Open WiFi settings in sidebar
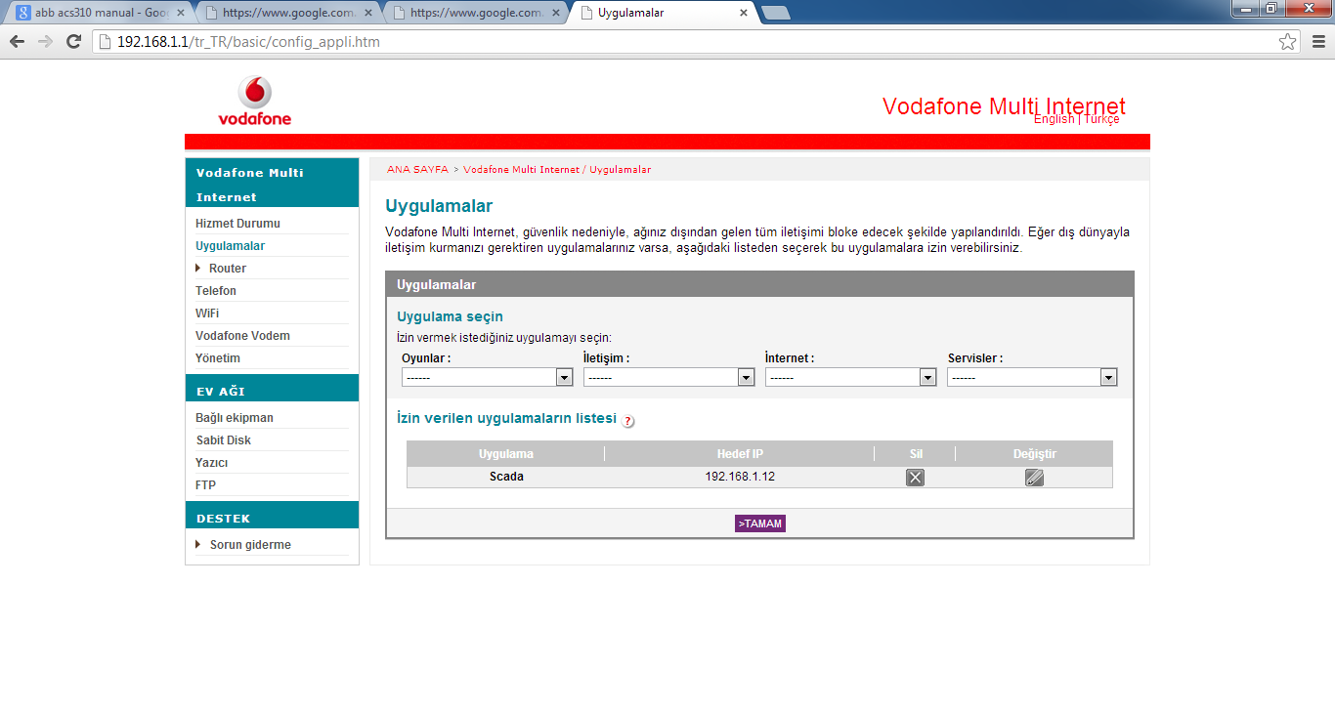 (207, 314)
